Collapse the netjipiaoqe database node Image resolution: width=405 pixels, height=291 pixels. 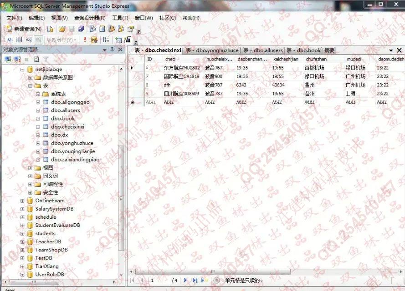point(22,69)
